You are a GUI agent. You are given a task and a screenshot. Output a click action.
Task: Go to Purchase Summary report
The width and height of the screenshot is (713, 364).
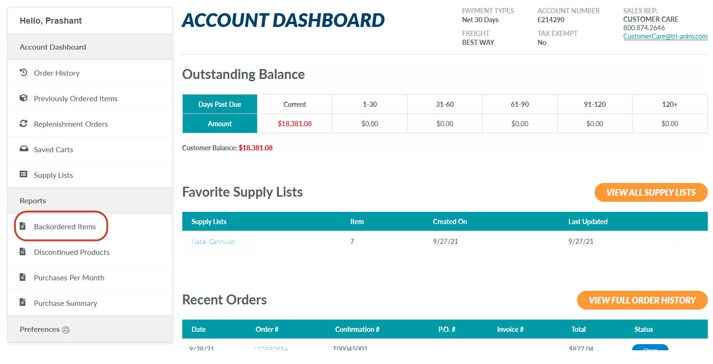[x=65, y=303]
